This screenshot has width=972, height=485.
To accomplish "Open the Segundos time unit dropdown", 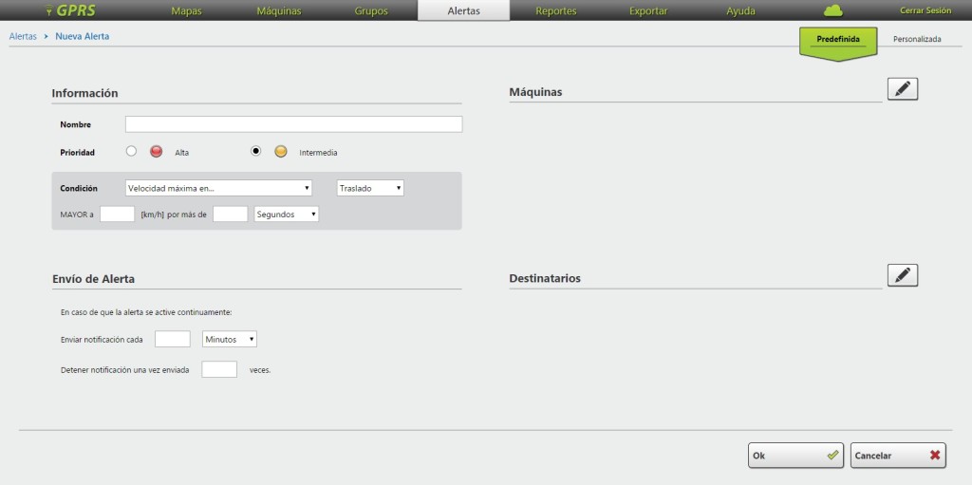I will 287,215.
